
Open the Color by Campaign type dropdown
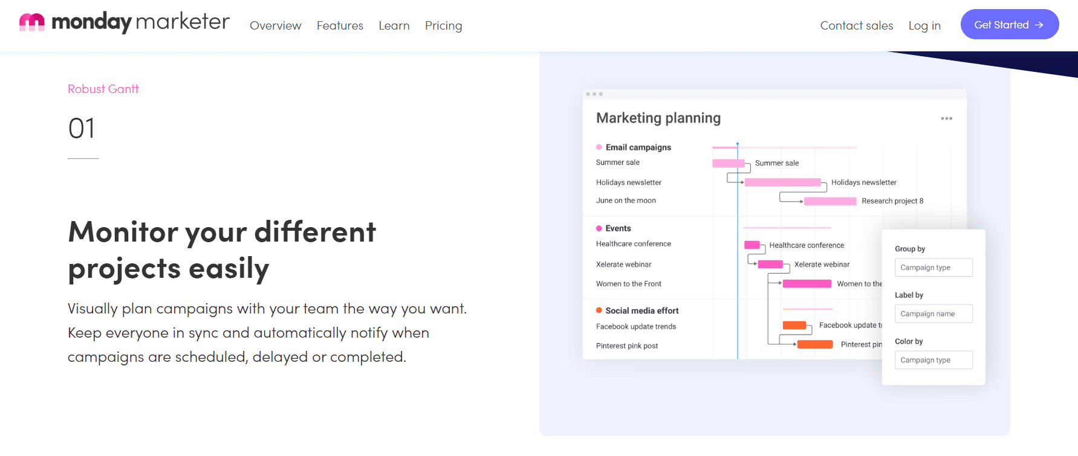click(x=933, y=360)
